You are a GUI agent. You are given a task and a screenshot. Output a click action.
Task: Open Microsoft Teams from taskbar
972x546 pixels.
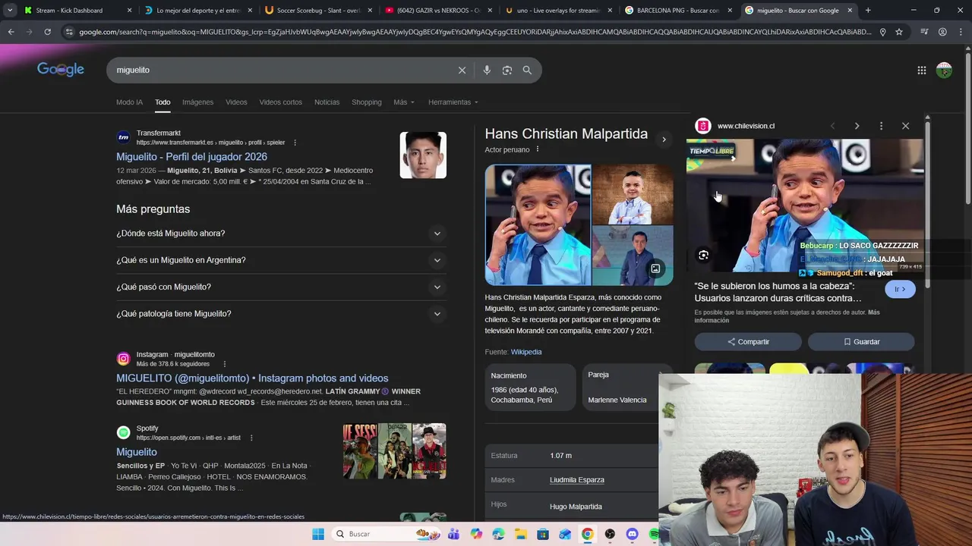click(x=453, y=534)
